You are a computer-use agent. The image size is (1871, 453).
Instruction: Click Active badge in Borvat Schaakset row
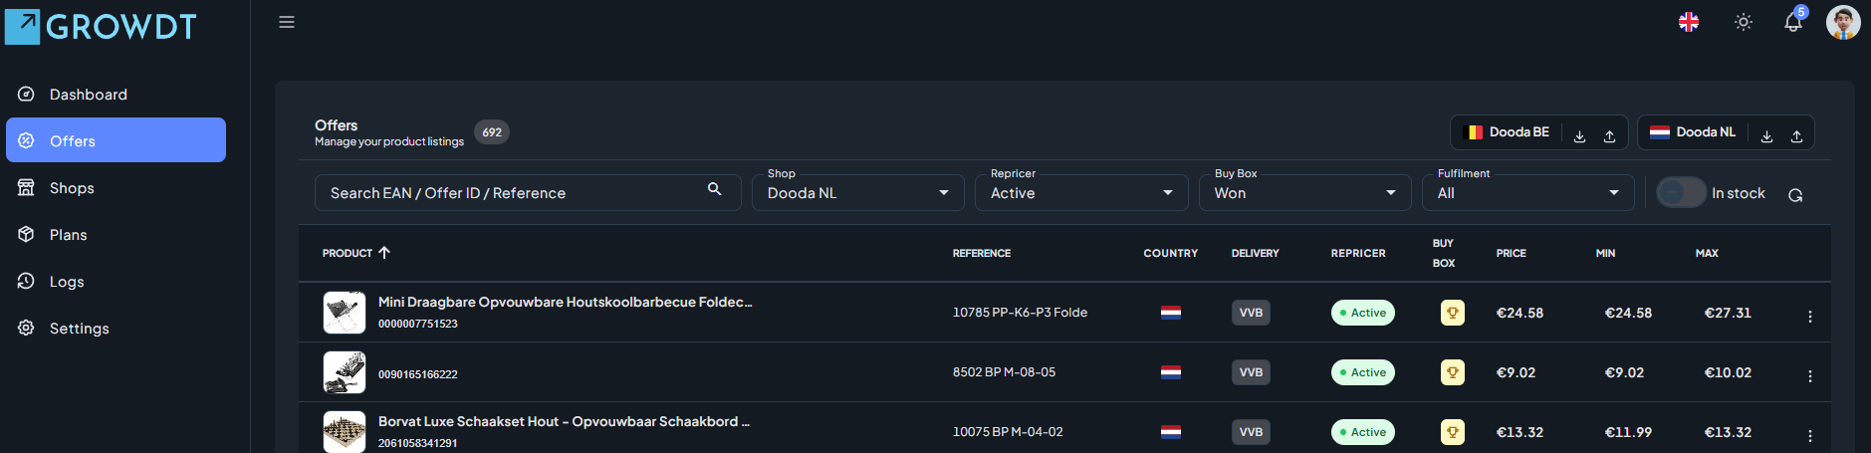1363,432
